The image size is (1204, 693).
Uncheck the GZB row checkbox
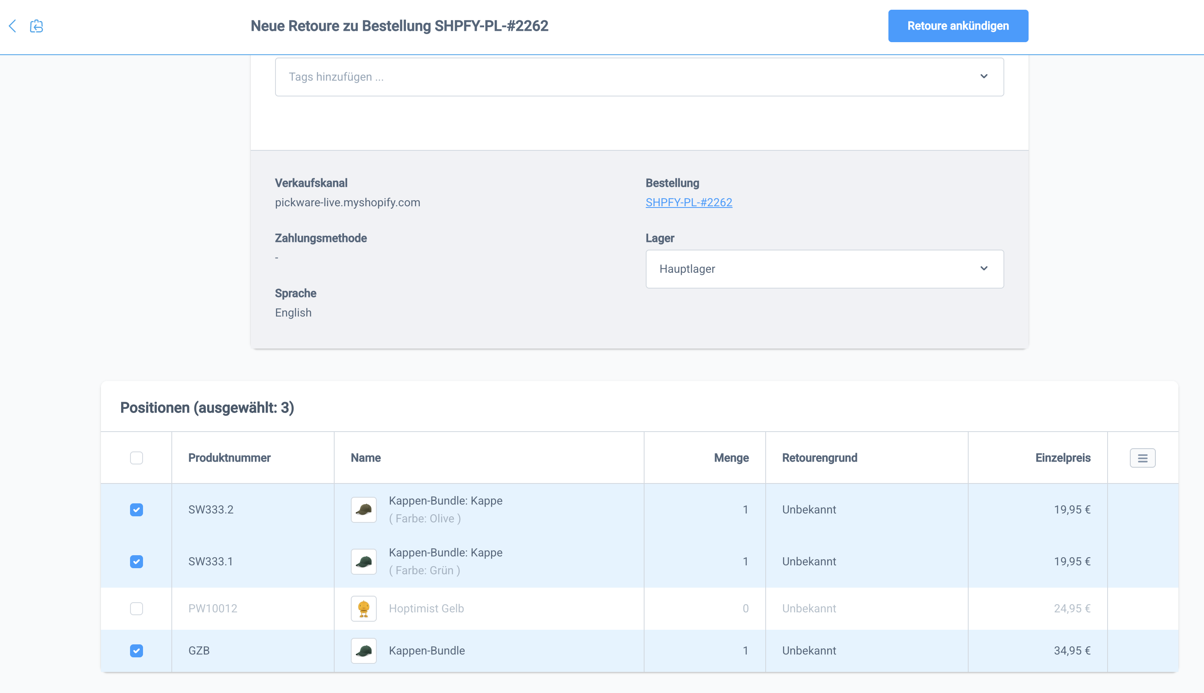[x=137, y=650]
